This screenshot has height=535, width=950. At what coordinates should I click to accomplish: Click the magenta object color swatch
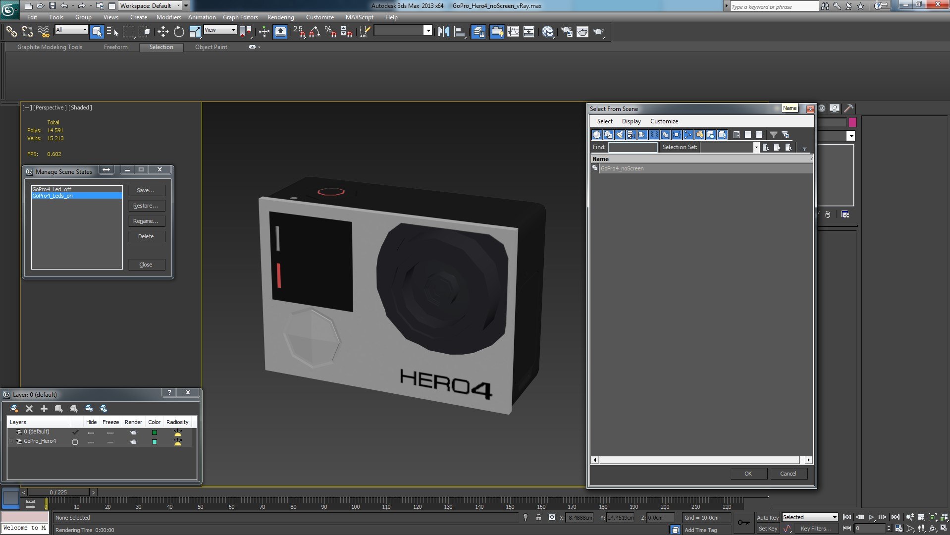click(852, 122)
